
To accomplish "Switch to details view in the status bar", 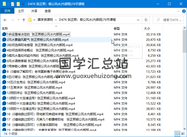I will (x=178, y=134).
